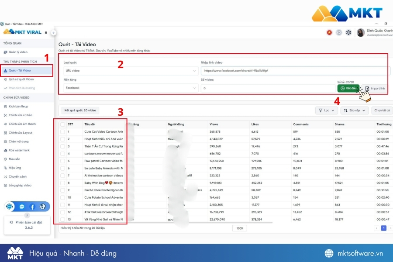Image resolution: width=393 pixels, height=262 pixels.
Task: Click the Comments column header
Action: [x=301, y=124]
